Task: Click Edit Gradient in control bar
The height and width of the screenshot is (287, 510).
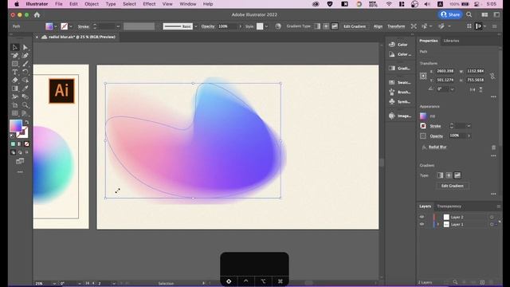Action: pyautogui.click(x=355, y=26)
